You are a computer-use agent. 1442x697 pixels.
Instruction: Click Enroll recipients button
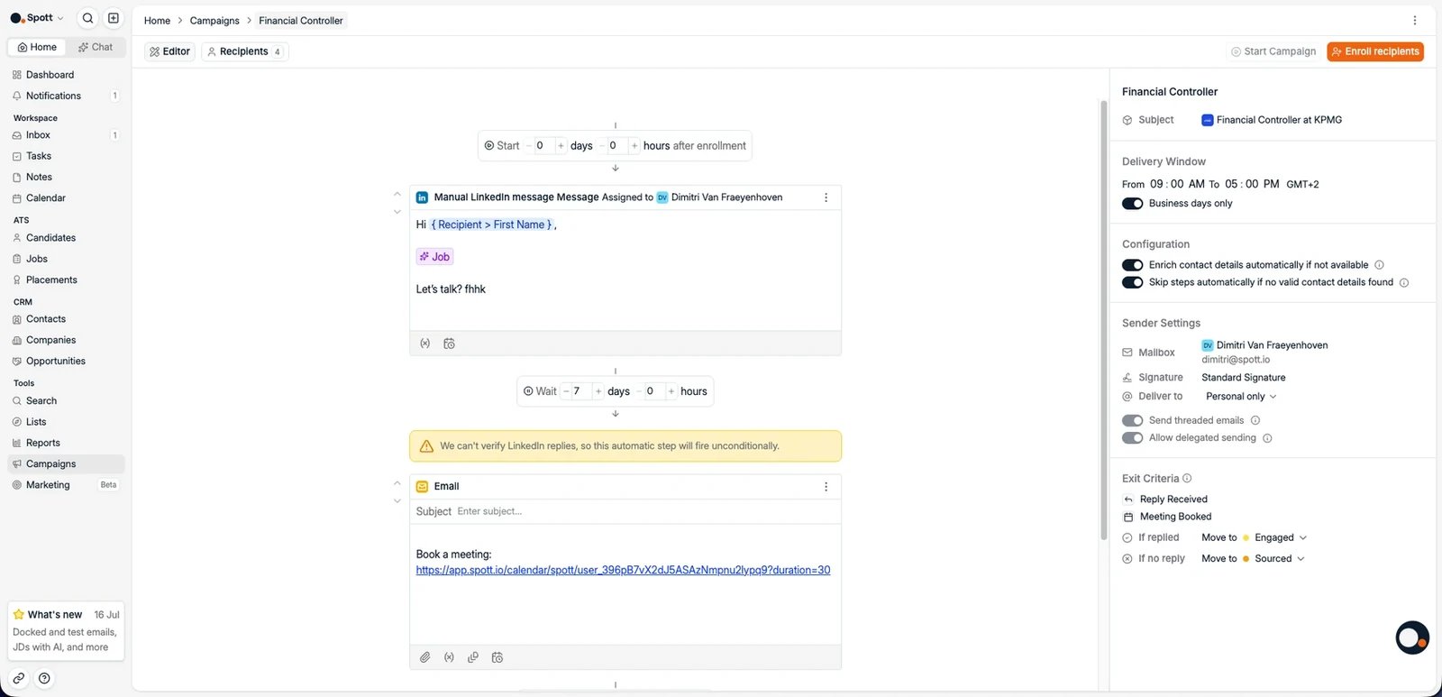pyautogui.click(x=1375, y=51)
